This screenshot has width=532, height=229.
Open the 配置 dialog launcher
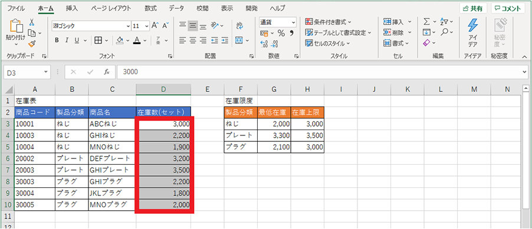tap(251, 57)
